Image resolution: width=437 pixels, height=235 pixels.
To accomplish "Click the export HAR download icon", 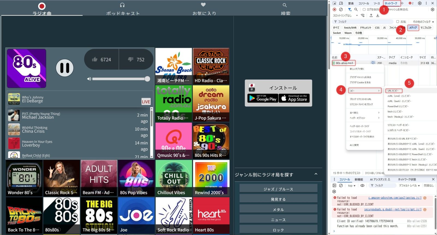I will pos(378,16).
